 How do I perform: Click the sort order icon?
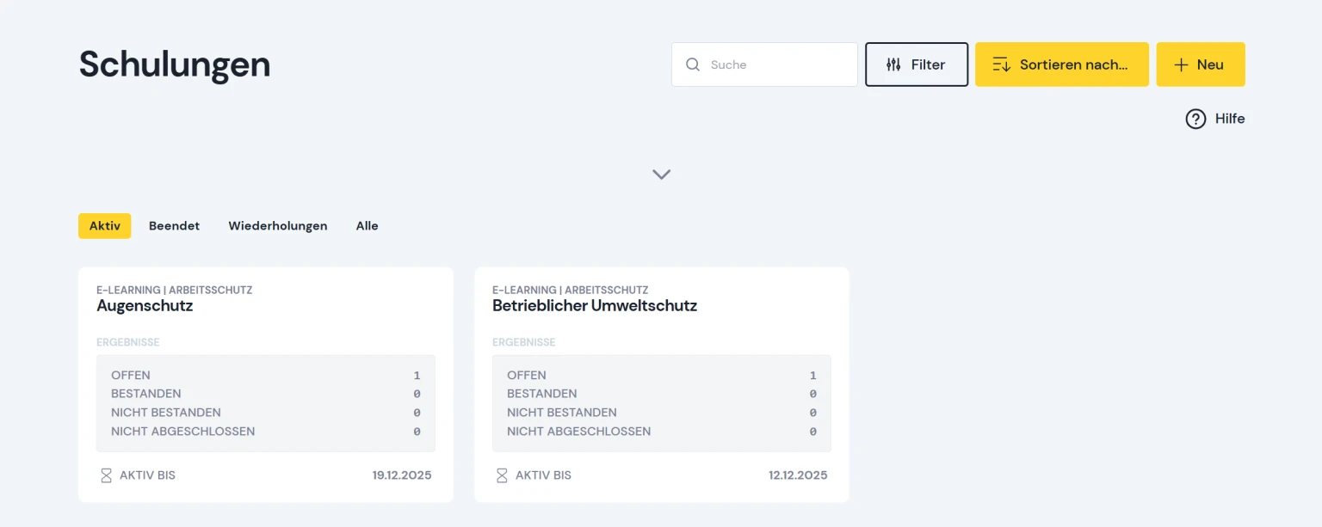[x=1002, y=64]
